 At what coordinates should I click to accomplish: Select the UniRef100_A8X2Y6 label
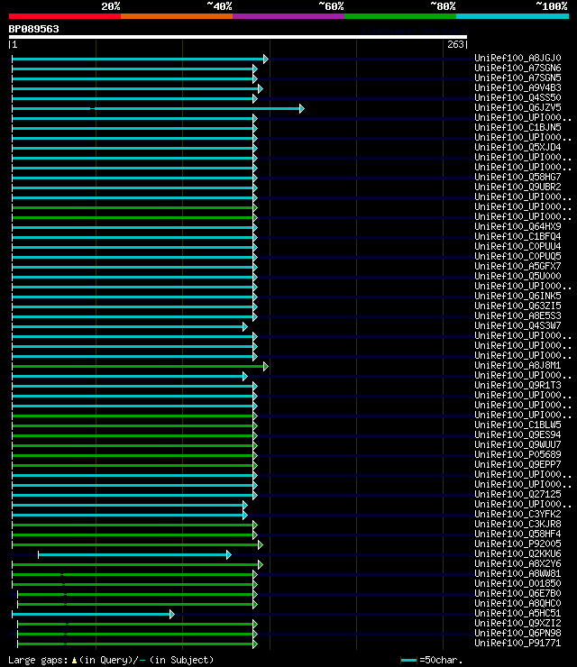(517, 563)
